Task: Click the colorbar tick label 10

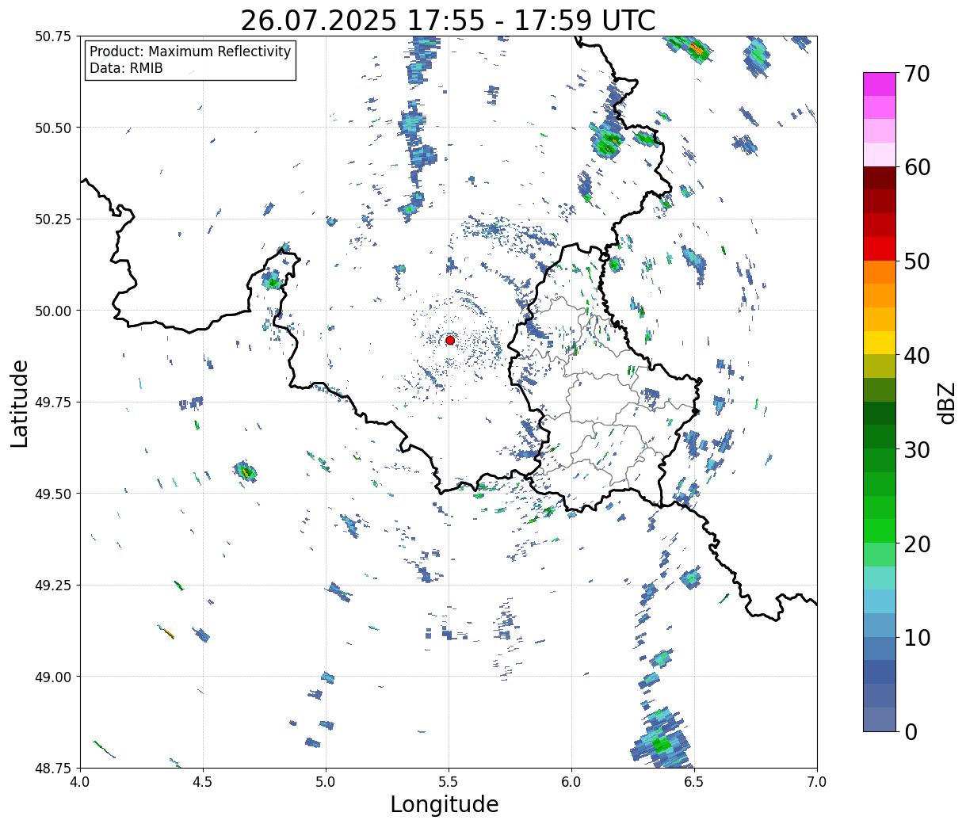Action: (x=916, y=638)
